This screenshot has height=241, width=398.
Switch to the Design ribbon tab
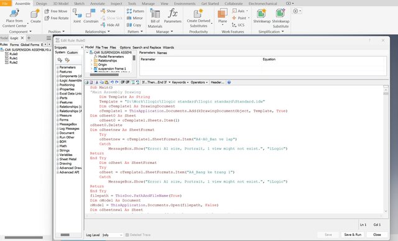point(42,4)
